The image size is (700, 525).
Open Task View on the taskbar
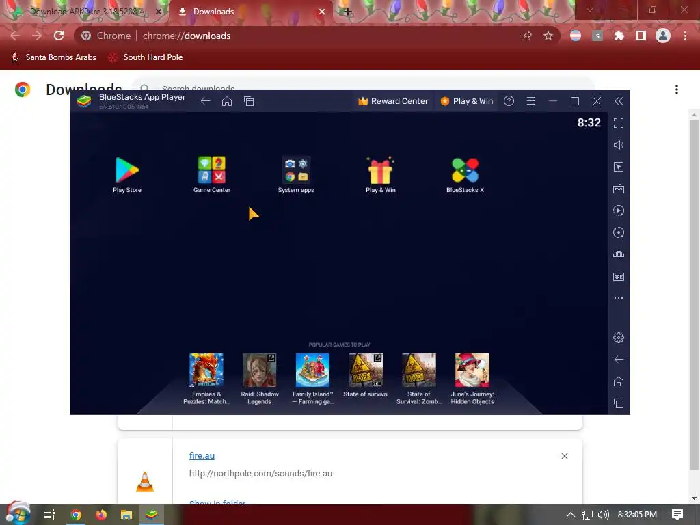tap(49, 515)
